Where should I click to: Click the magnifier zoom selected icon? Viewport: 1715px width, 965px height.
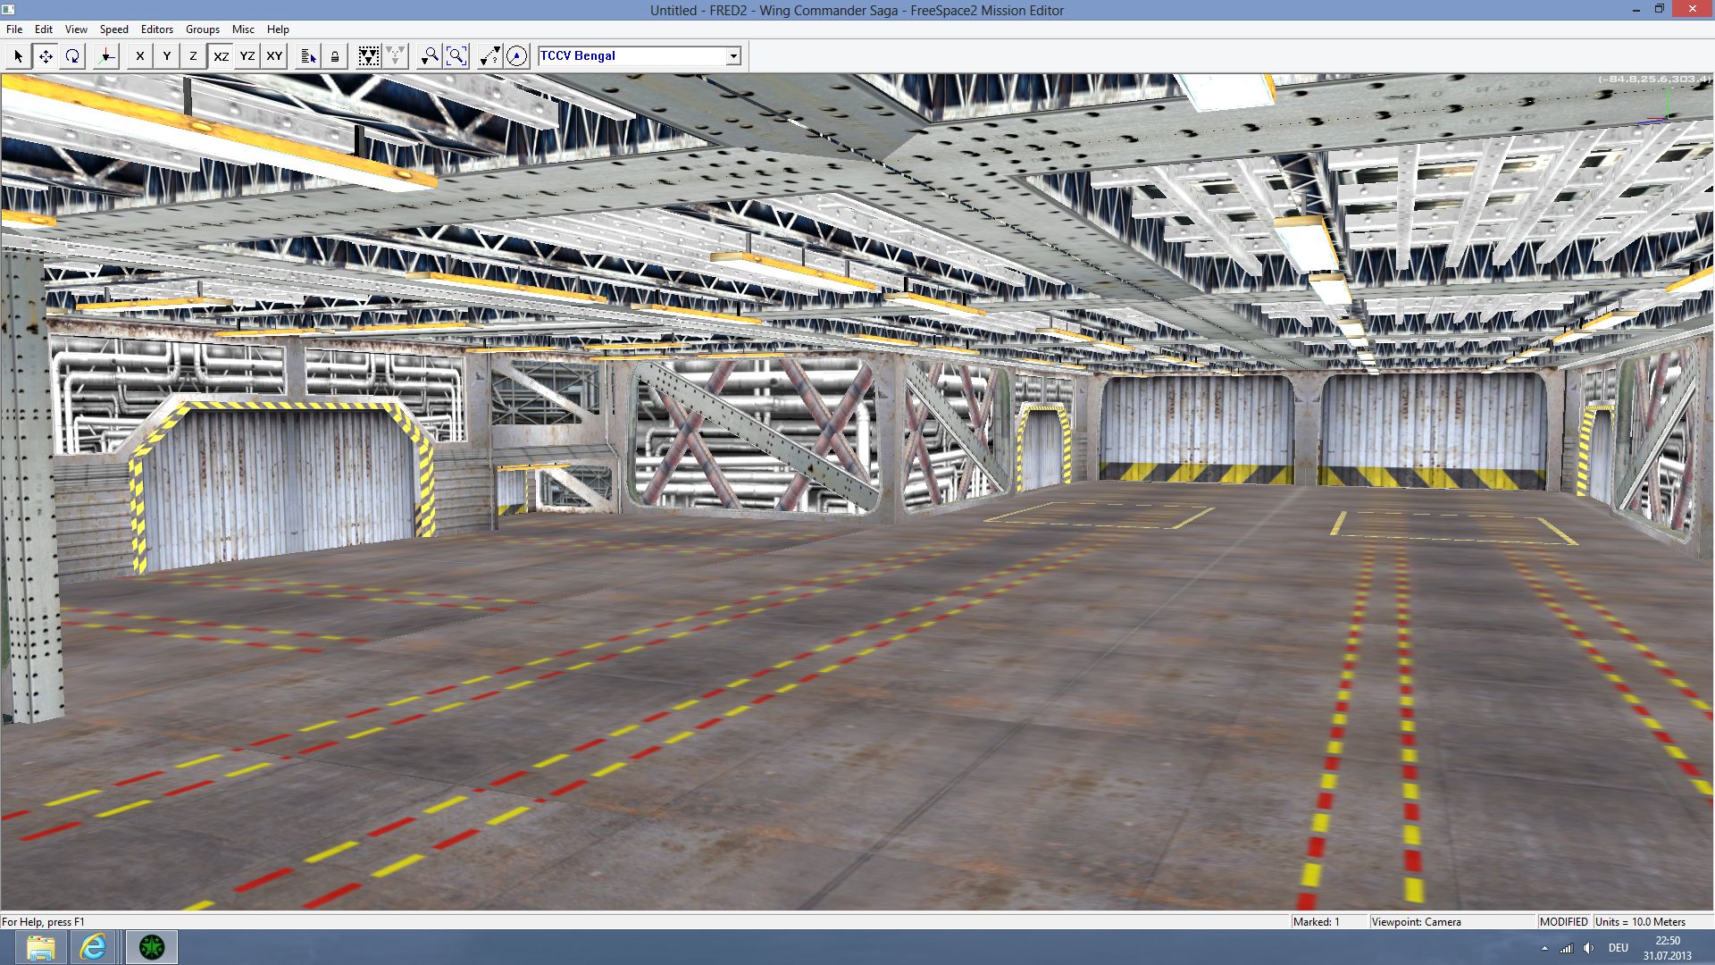[x=430, y=56]
